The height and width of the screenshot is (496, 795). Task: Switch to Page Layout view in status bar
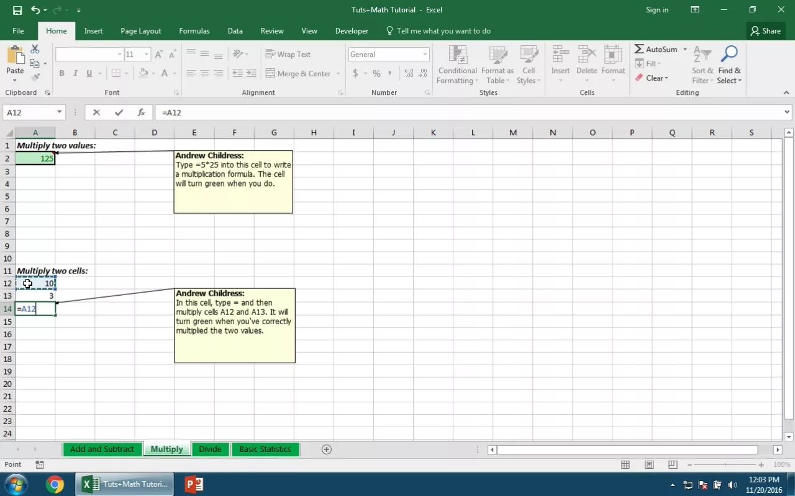649,464
